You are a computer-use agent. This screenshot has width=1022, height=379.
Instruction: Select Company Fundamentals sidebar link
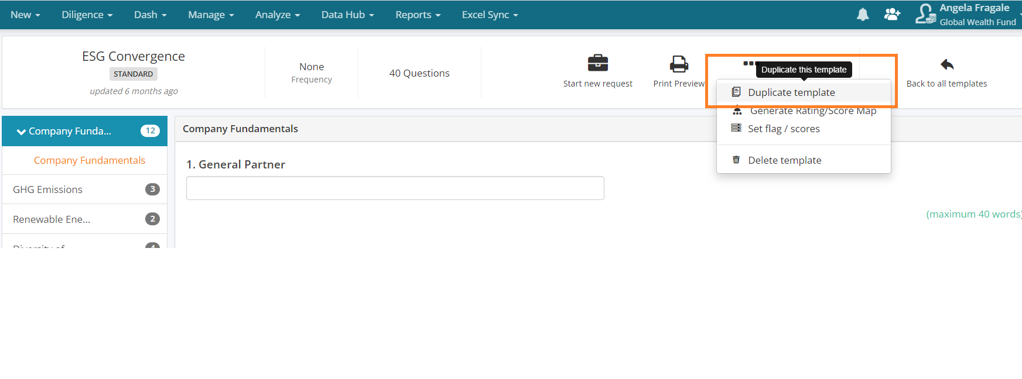89,160
